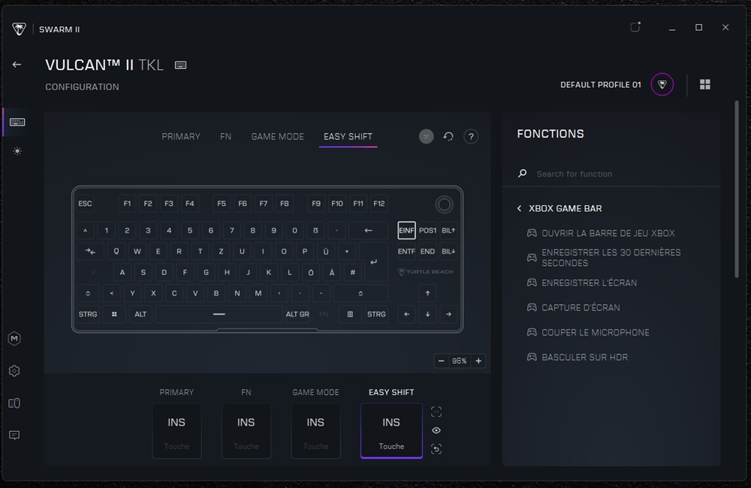Toggle key assignment visibility with the eye icon
Screen dimensions: 751x488
click(436, 430)
